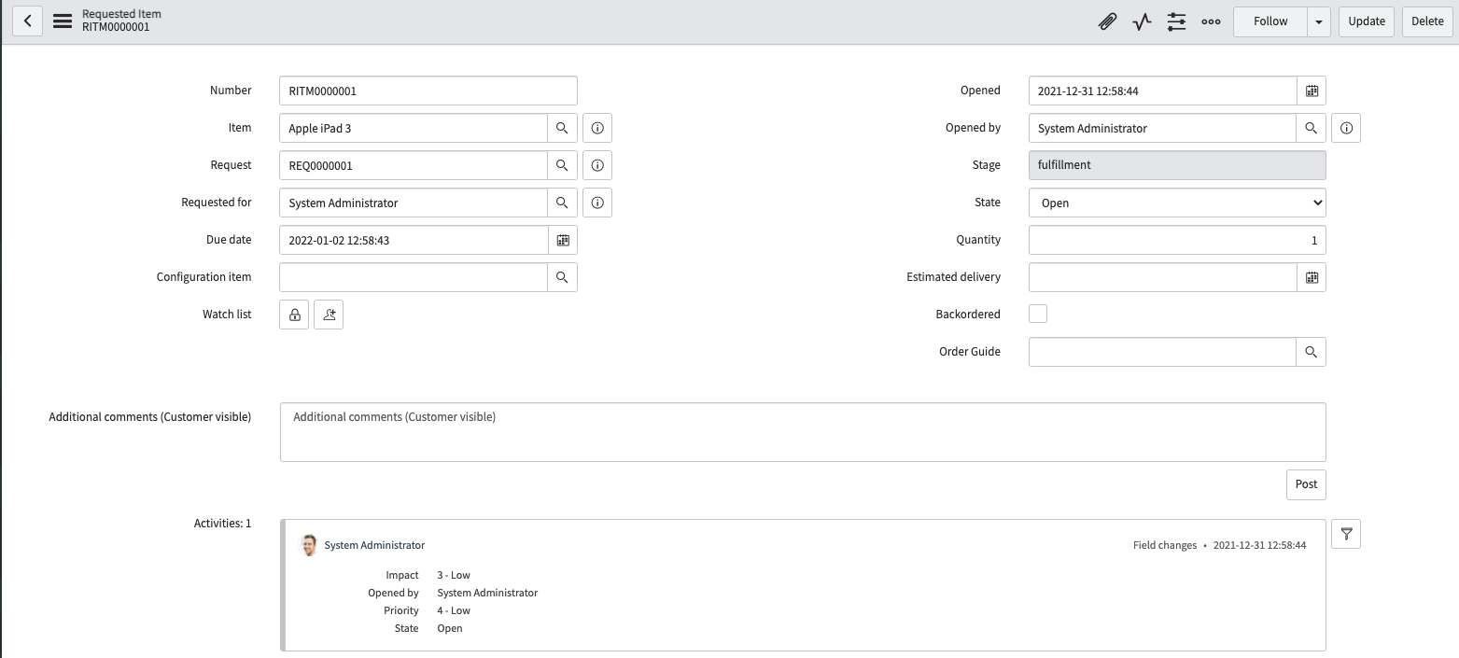Click the empty Configuration item field

click(x=414, y=277)
